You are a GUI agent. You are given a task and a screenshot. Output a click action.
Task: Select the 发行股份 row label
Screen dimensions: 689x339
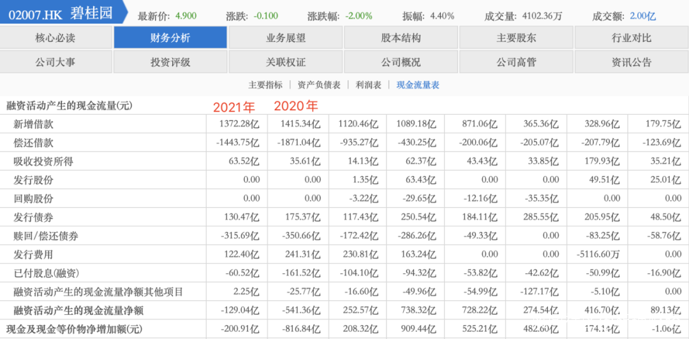pyautogui.click(x=33, y=180)
